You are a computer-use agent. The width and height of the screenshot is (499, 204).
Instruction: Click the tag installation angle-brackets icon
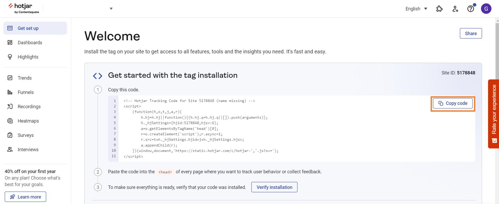point(98,76)
